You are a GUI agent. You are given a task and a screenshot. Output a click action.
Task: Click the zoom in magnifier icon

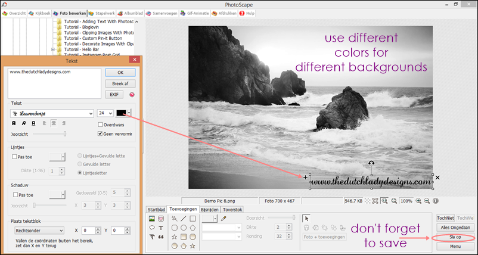click(x=418, y=201)
